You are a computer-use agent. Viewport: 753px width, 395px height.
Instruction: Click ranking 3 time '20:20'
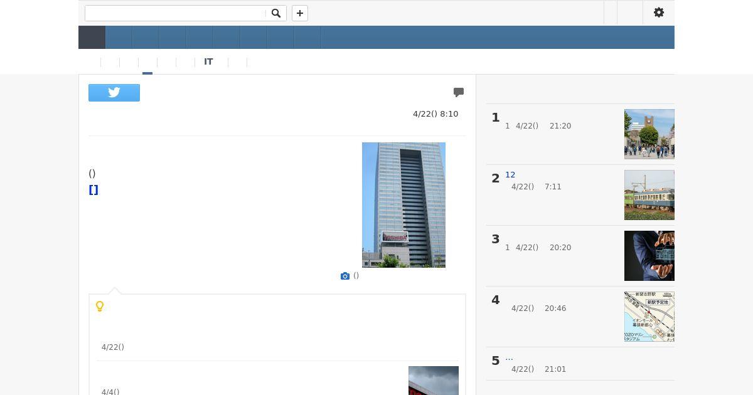[x=560, y=248]
